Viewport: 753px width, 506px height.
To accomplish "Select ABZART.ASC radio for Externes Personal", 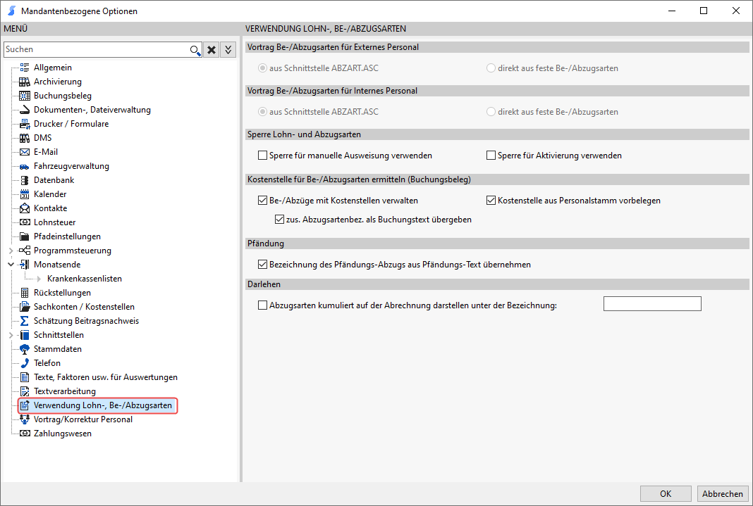I will tap(263, 68).
